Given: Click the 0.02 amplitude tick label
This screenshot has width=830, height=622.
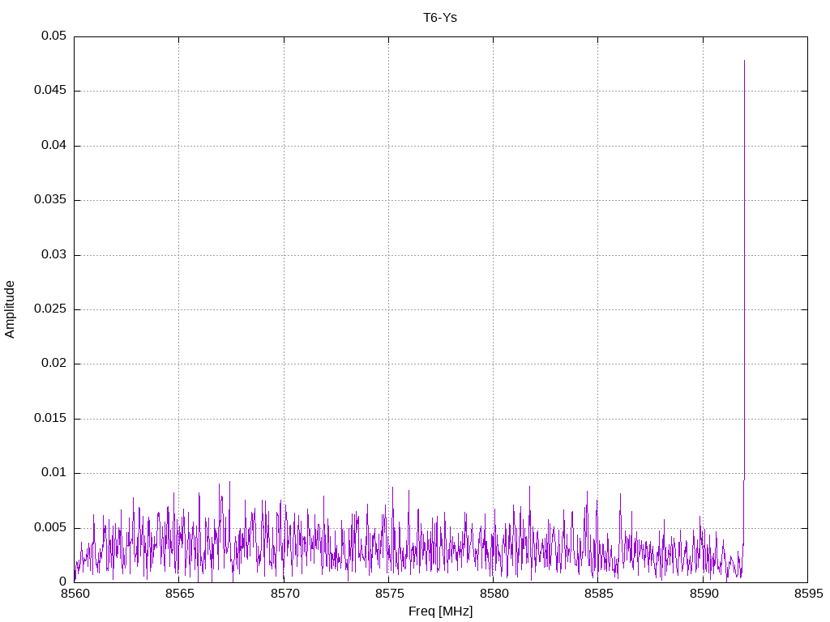Looking at the screenshot, I should pyautogui.click(x=53, y=364).
